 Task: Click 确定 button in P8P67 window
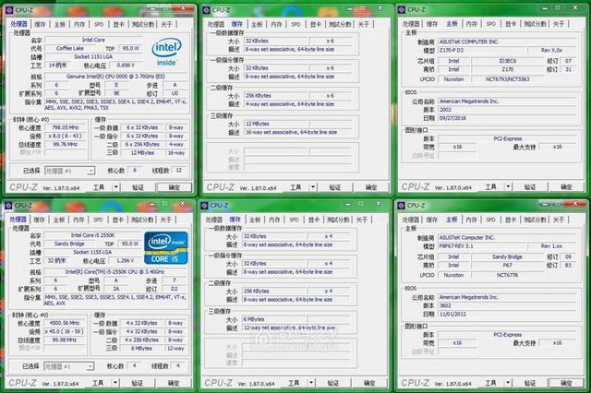pos(566,383)
